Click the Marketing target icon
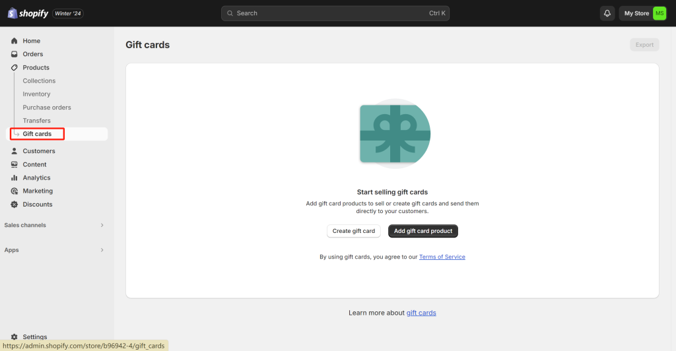The image size is (676, 351). [x=15, y=191]
